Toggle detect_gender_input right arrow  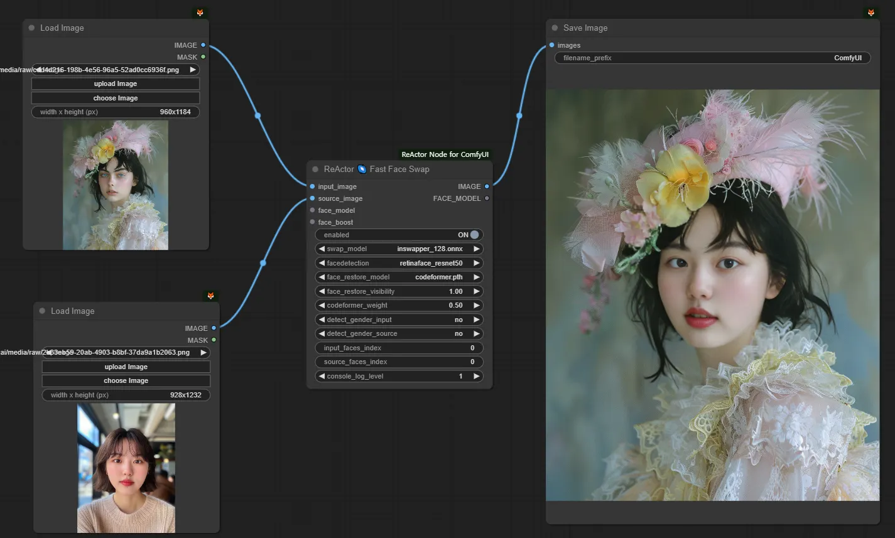click(476, 320)
